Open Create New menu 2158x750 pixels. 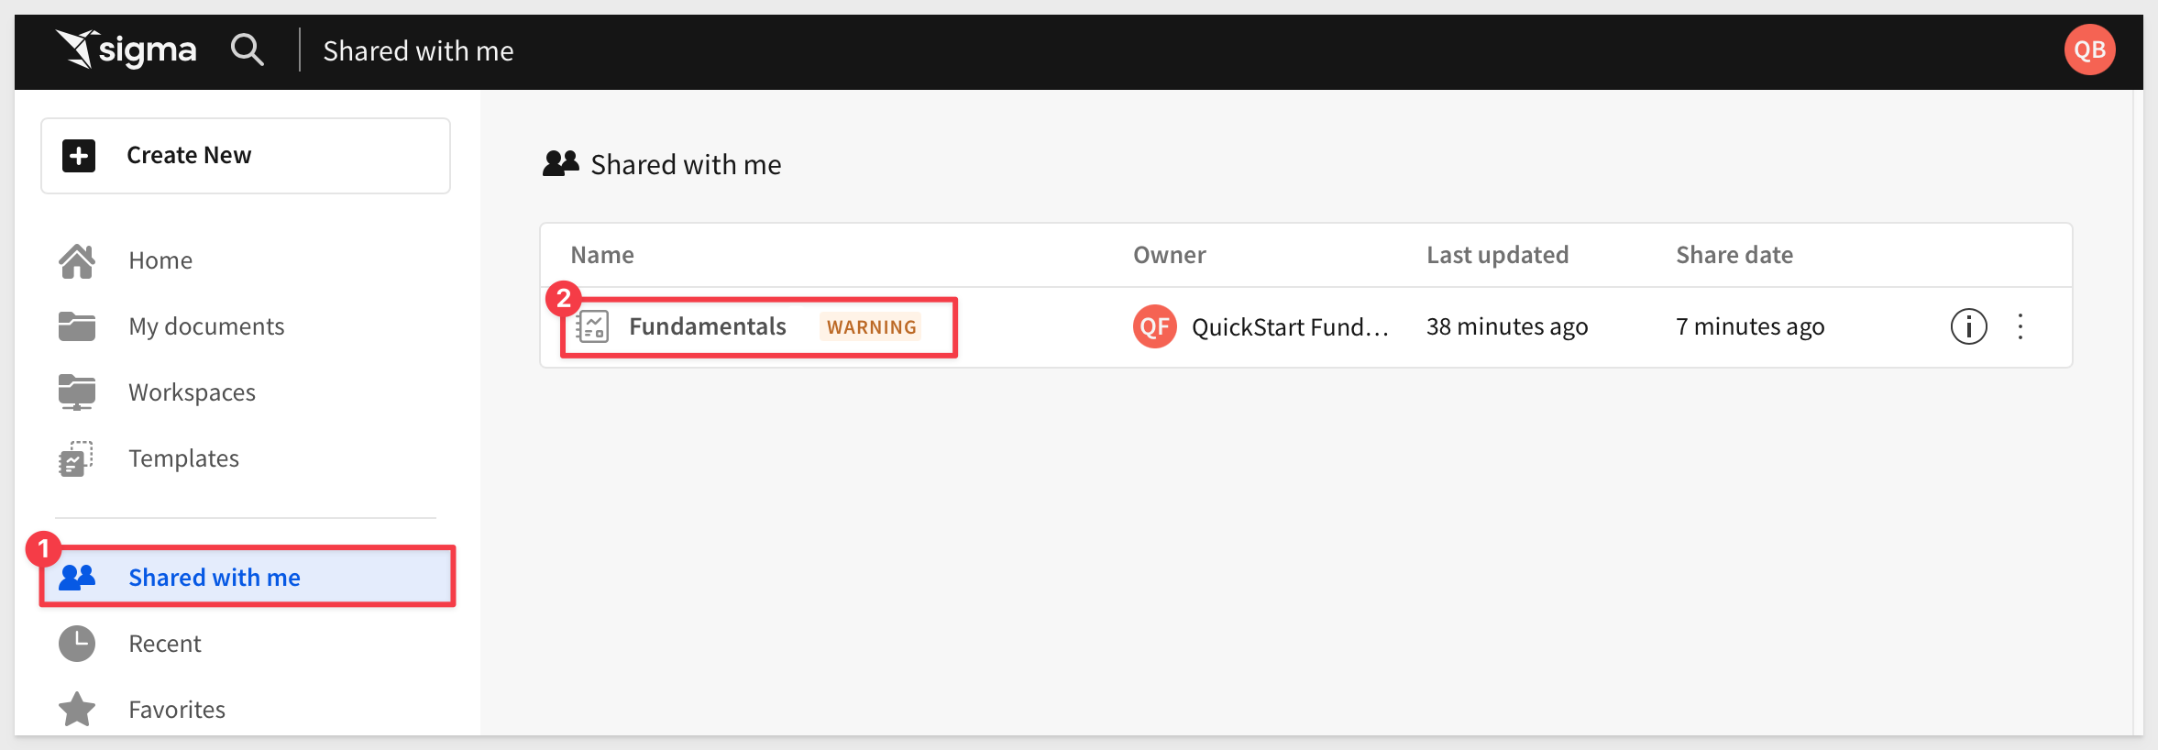246,156
